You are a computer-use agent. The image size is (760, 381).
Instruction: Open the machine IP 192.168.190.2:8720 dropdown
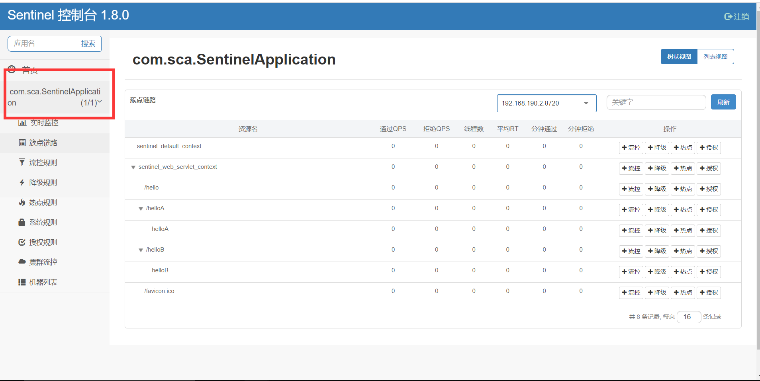point(546,103)
